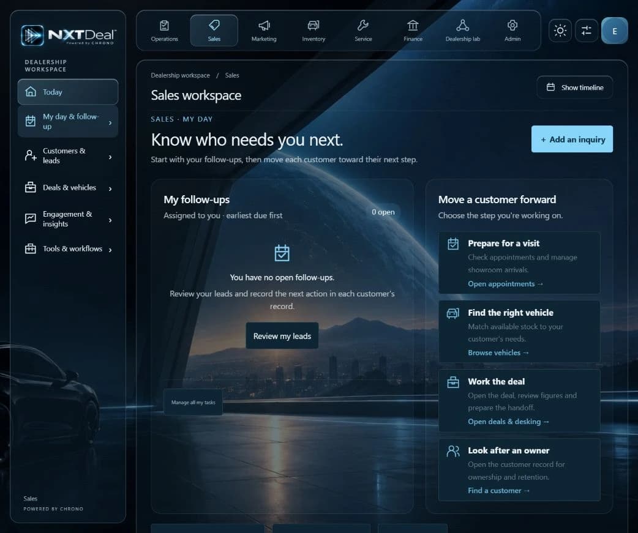The width and height of the screenshot is (638, 533).
Task: Open the Inventory tab
Action: (313, 31)
